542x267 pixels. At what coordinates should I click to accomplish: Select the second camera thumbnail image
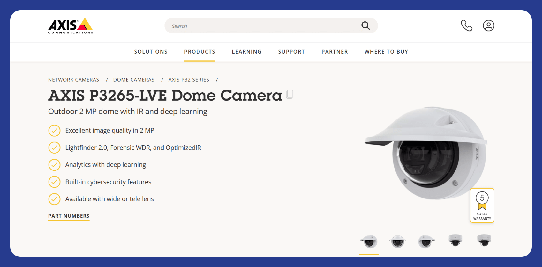click(x=398, y=241)
